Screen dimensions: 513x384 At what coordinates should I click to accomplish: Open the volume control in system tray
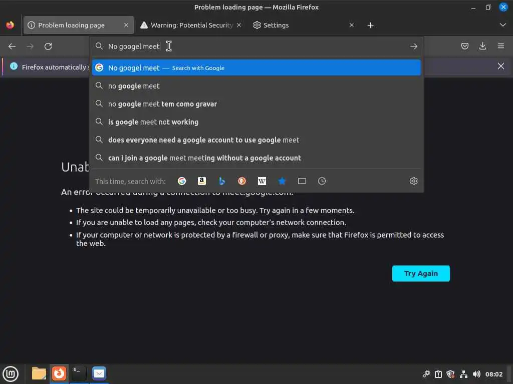pos(476,374)
